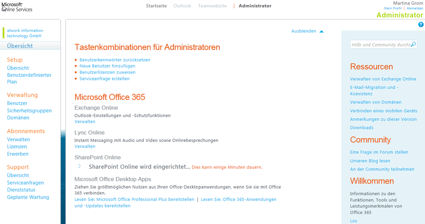
Task: Click the Martina Grom user name
Action: click(x=408, y=3)
